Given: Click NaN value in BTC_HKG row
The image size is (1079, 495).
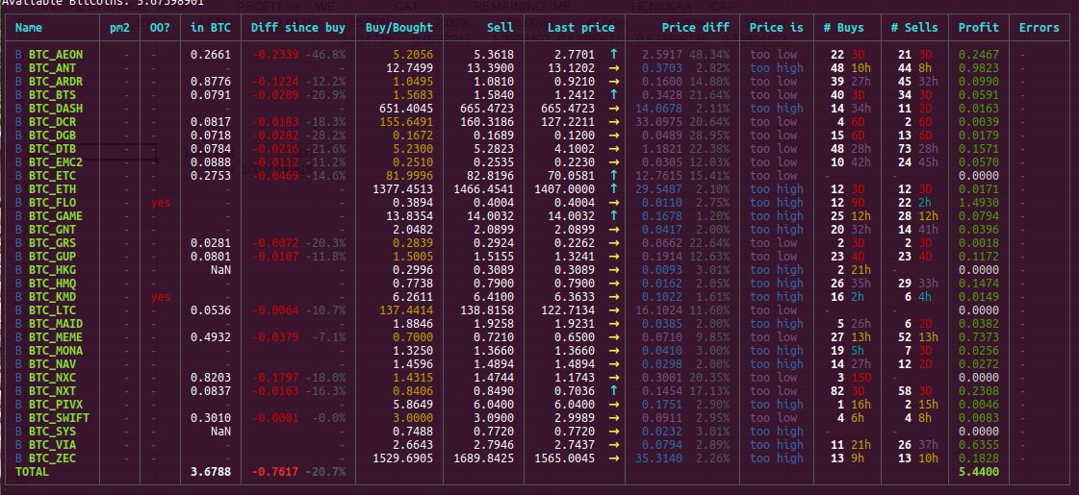Looking at the screenshot, I should coord(220,270).
